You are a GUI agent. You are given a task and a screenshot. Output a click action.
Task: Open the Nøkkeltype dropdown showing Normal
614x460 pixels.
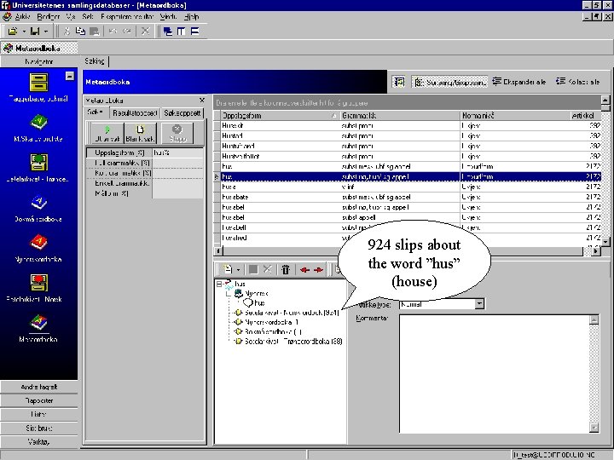pos(479,304)
